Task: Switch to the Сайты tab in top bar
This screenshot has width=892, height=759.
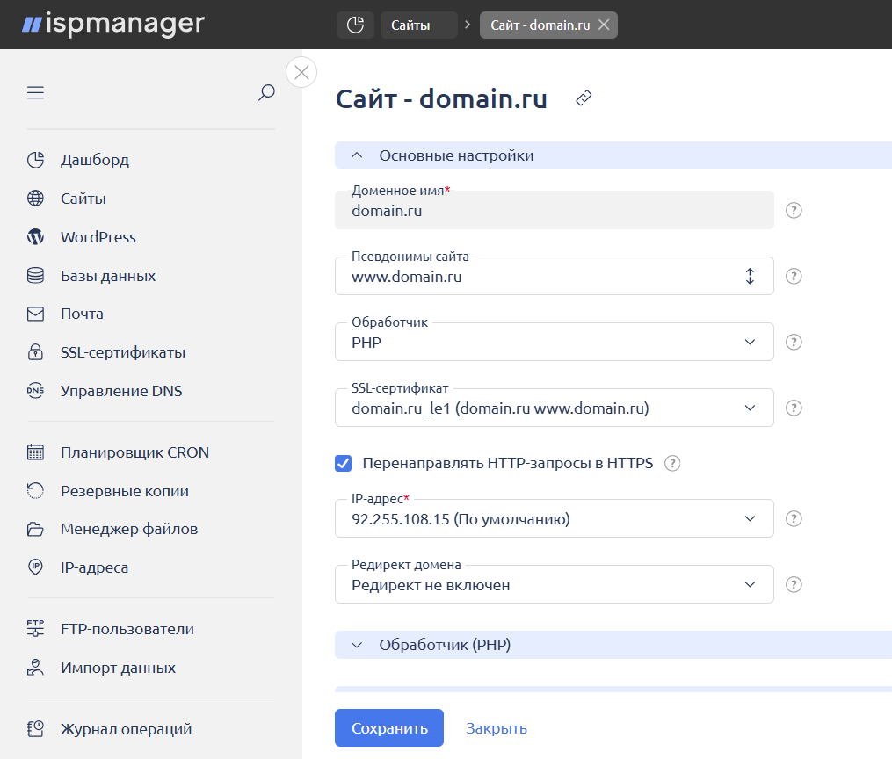Action: click(418, 25)
